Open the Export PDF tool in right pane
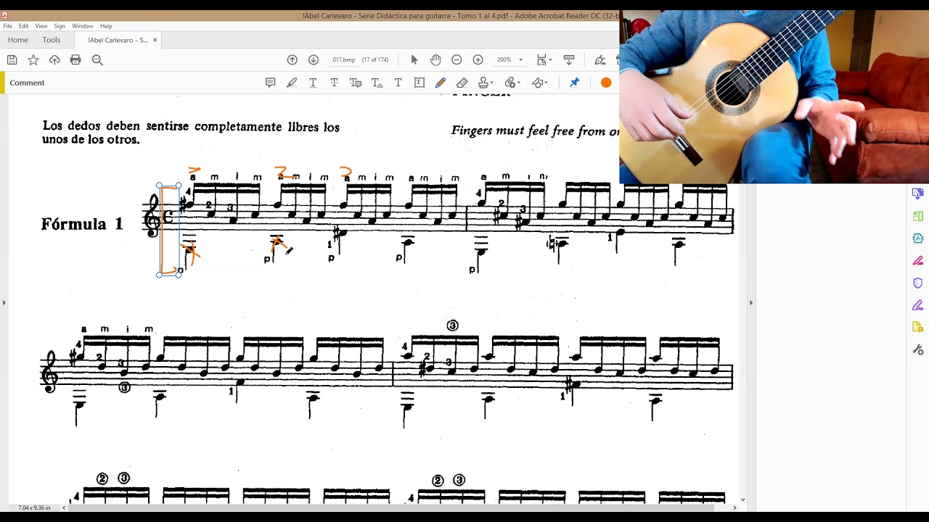Screen dimensions: 929x522 918,194
